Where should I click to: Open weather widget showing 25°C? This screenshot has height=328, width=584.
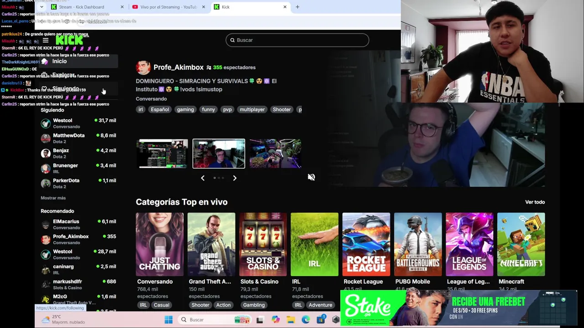click(x=63, y=319)
